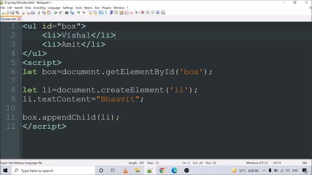
Task: Click the Playback macro icon
Action: coord(153,13)
